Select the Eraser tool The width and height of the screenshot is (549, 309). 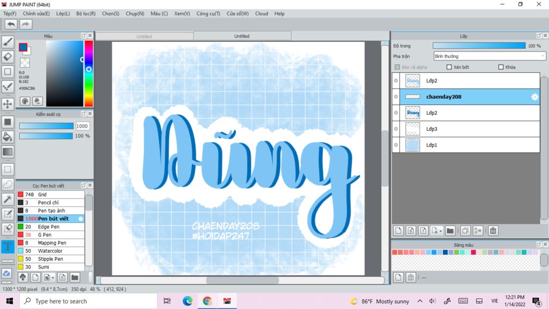[x=8, y=56]
